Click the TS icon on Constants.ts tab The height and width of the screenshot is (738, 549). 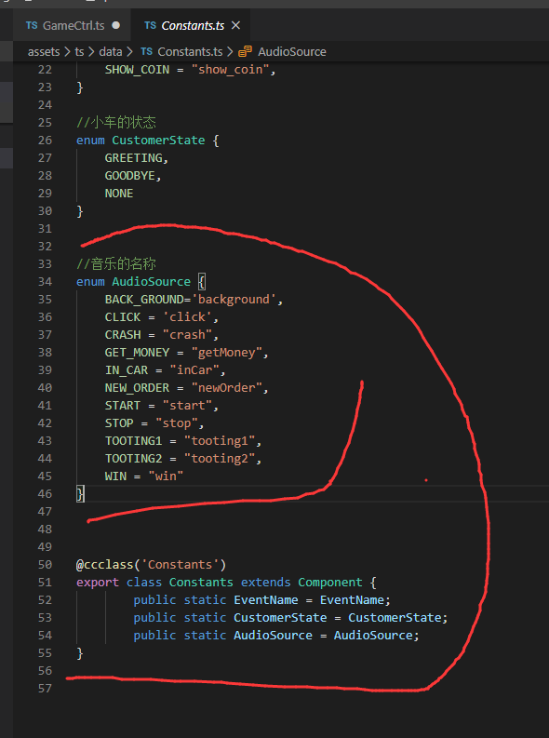click(150, 25)
